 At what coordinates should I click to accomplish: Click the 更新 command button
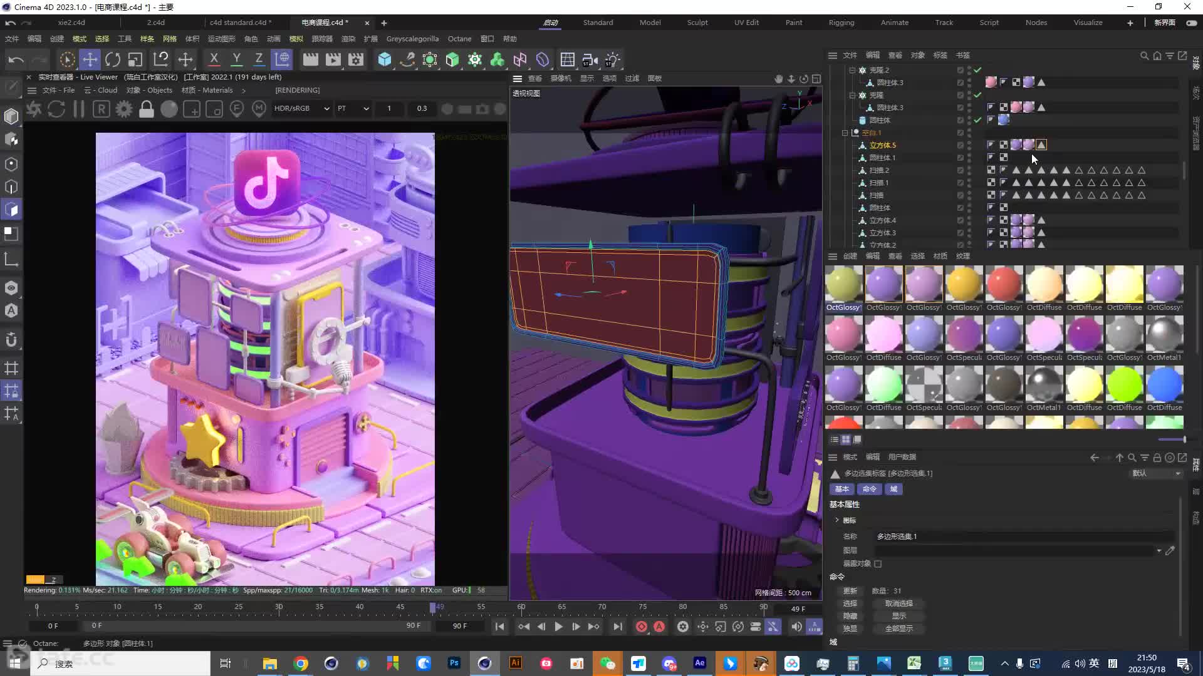850,591
